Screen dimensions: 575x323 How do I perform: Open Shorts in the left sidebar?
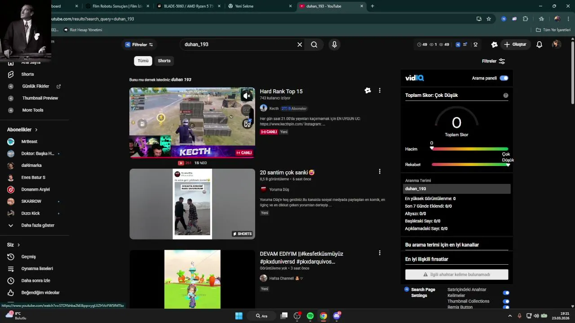[x=28, y=74]
